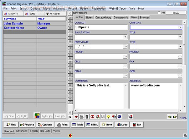189x139 pixels.
Task: Click the Replace button
Action: coord(27,124)
